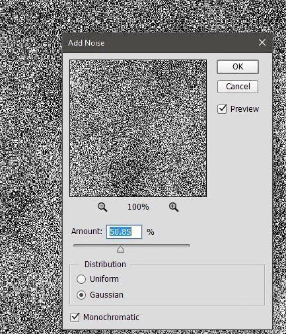
Task: Click the Amount percentage field
Action: pos(124,231)
